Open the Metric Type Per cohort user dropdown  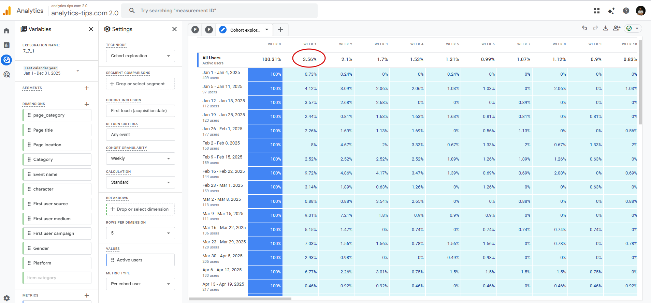(140, 284)
